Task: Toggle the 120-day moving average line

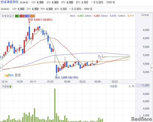Action: tap(32, 16)
